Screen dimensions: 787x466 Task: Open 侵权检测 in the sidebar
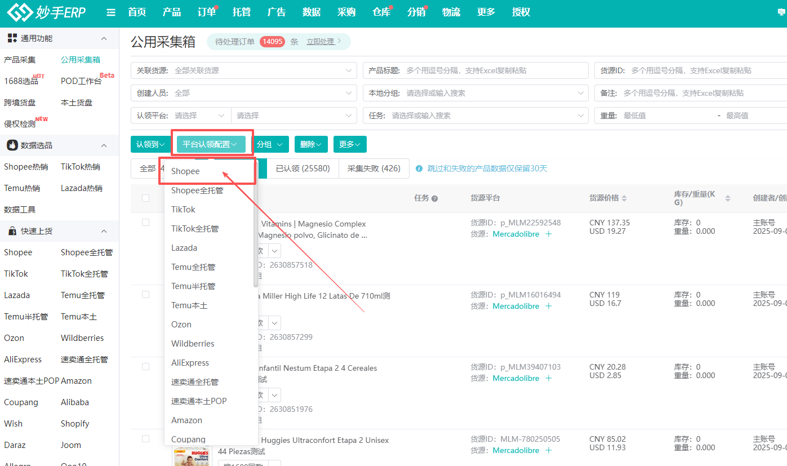click(20, 124)
